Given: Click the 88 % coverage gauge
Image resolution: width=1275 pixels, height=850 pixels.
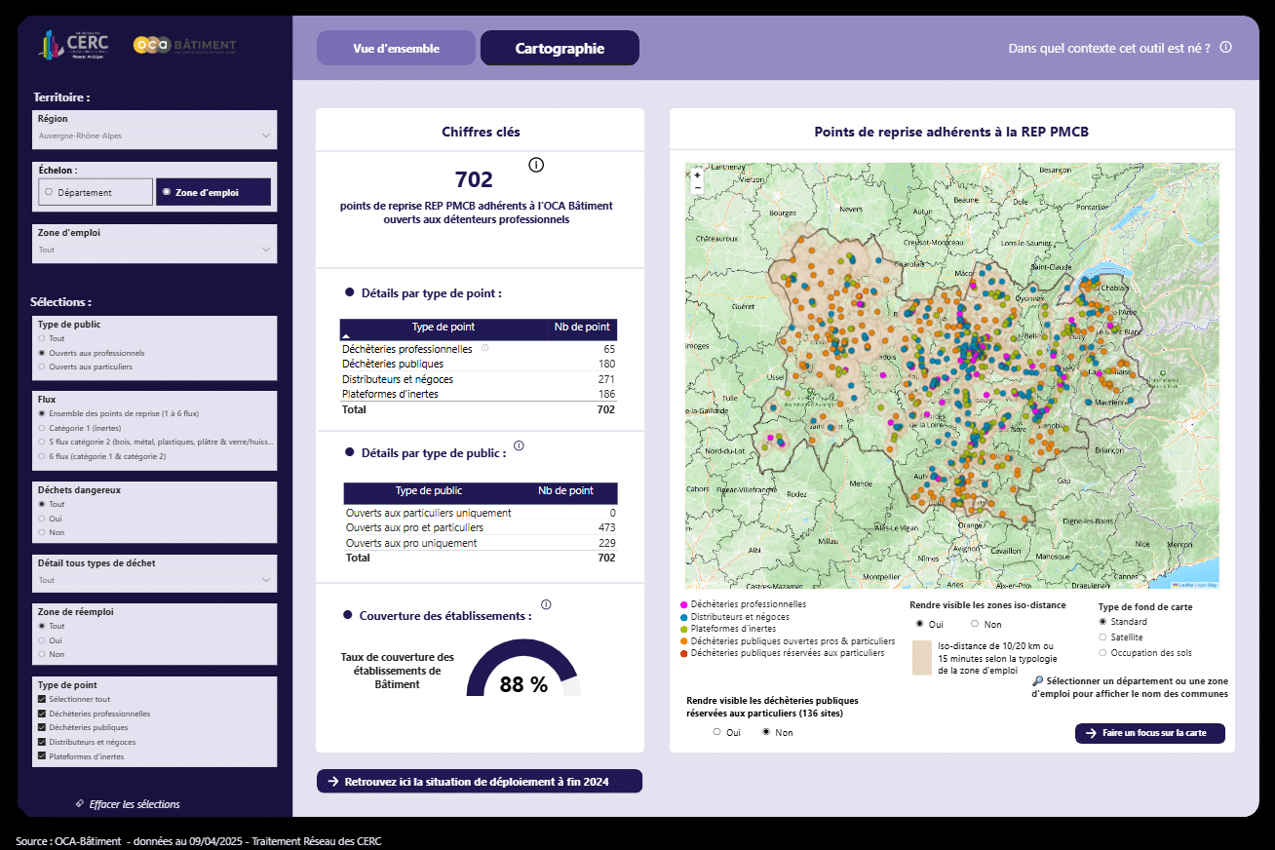Looking at the screenshot, I should [x=523, y=675].
